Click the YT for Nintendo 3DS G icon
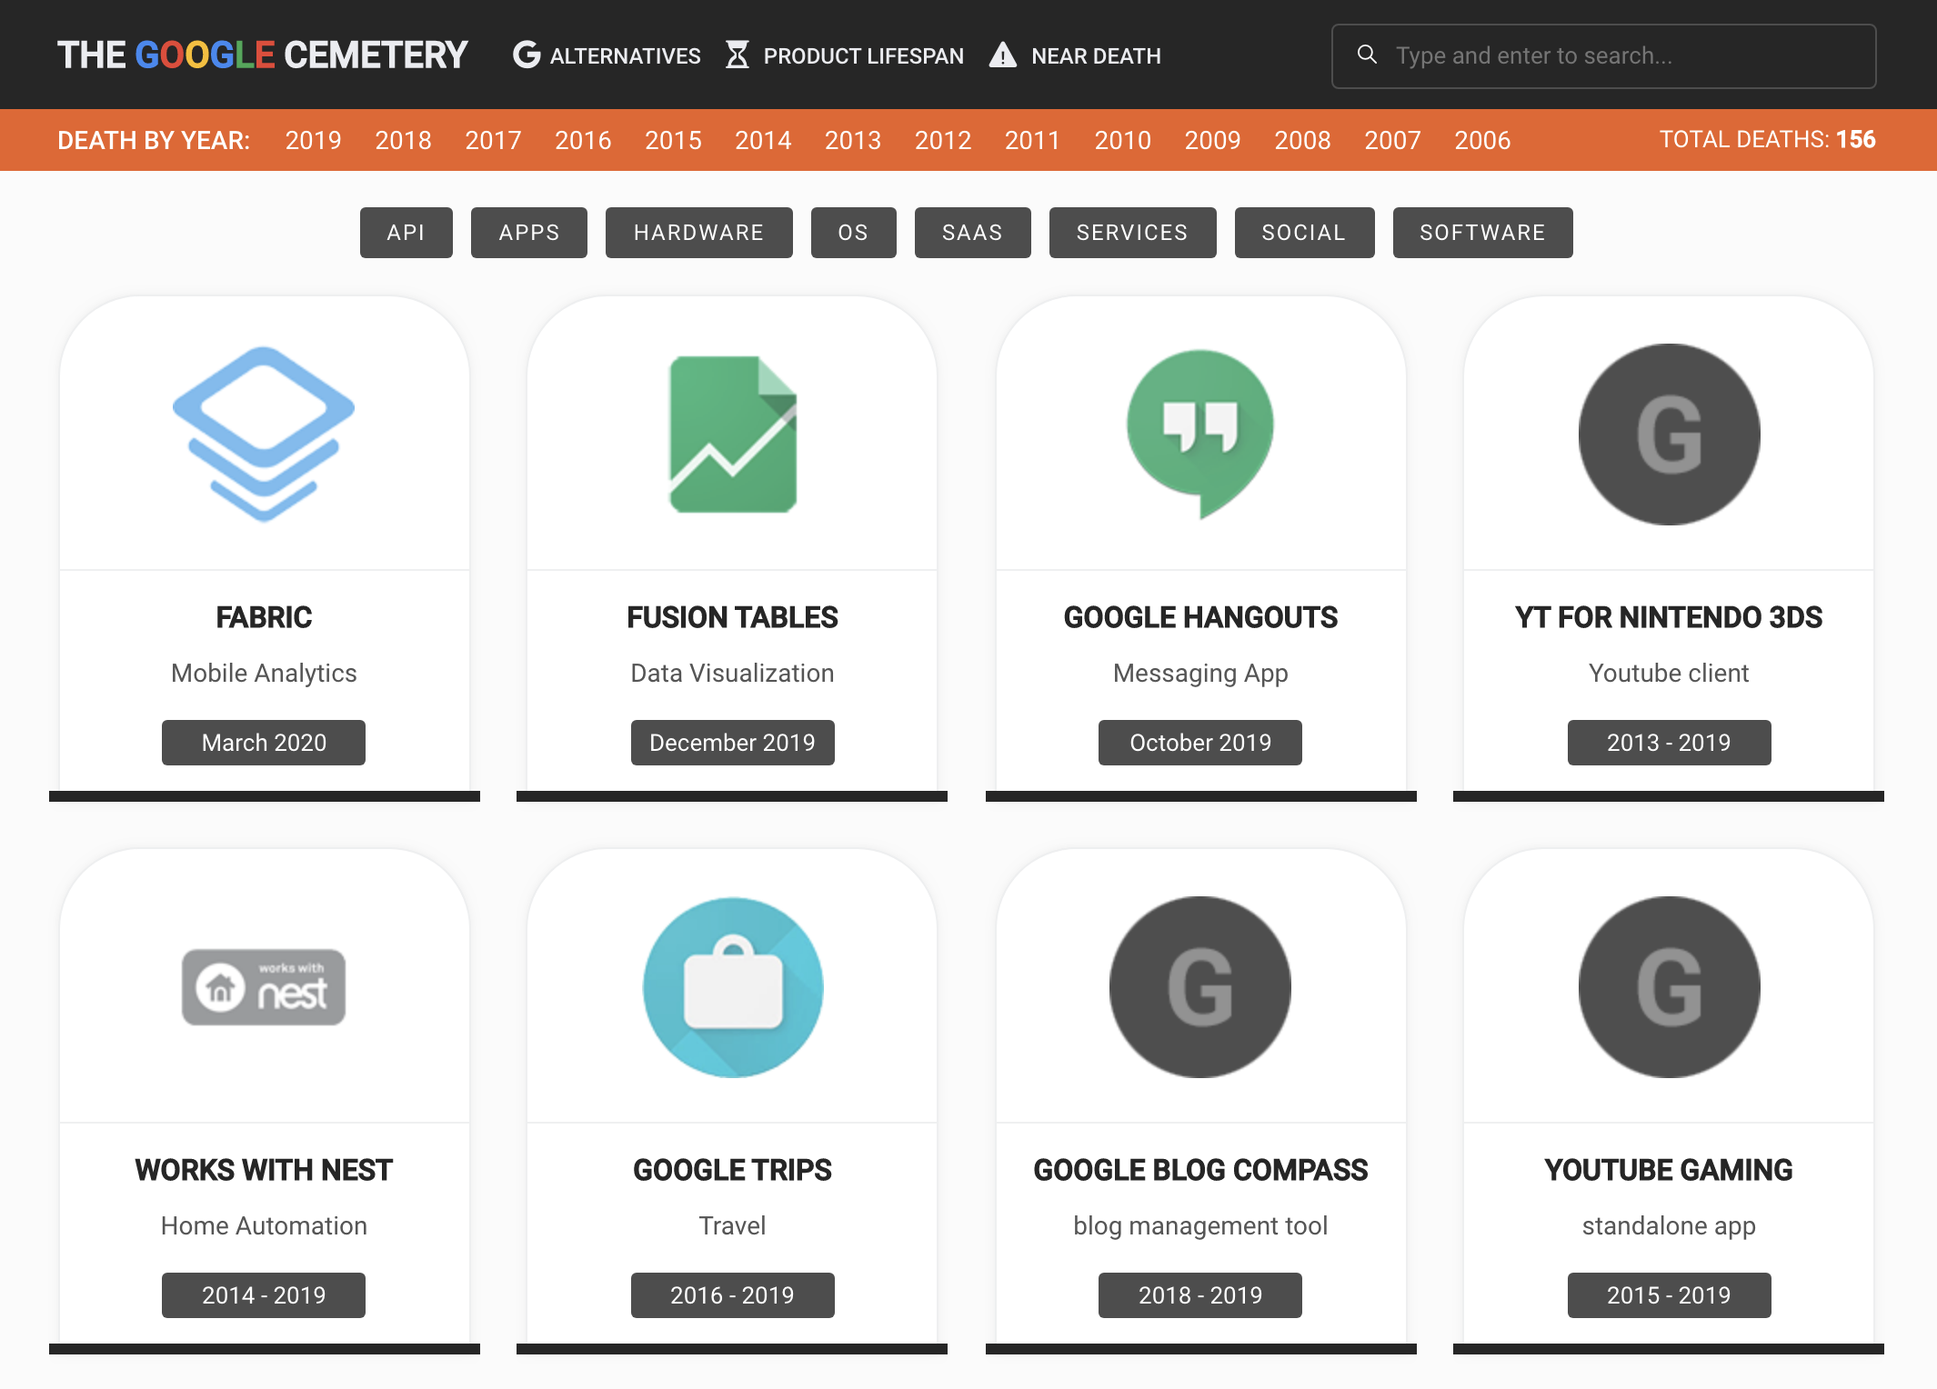This screenshot has width=1937, height=1389. (x=1669, y=434)
